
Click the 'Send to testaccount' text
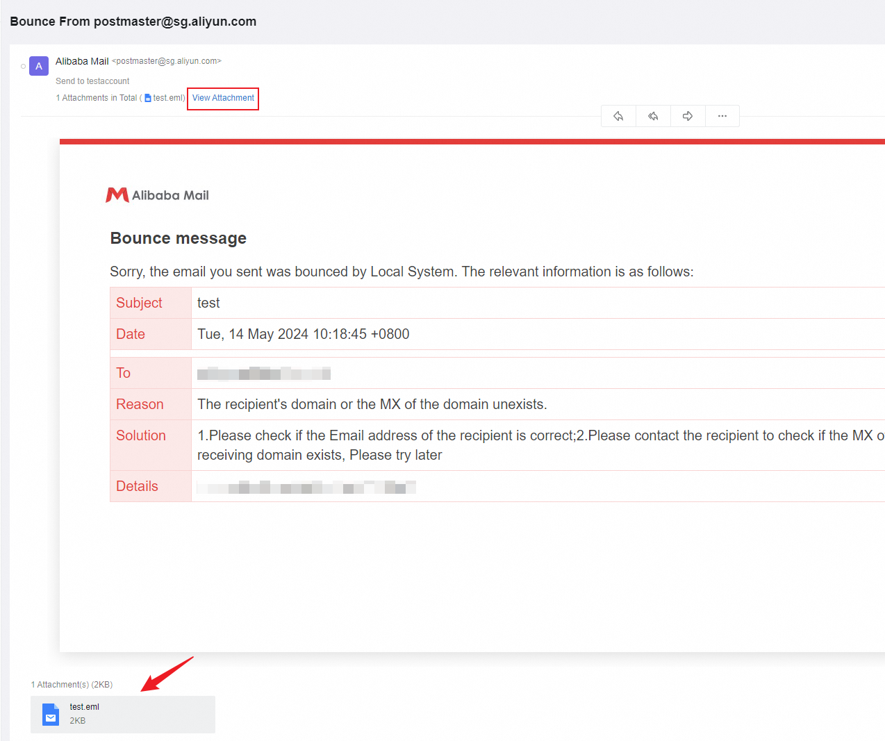pos(92,81)
